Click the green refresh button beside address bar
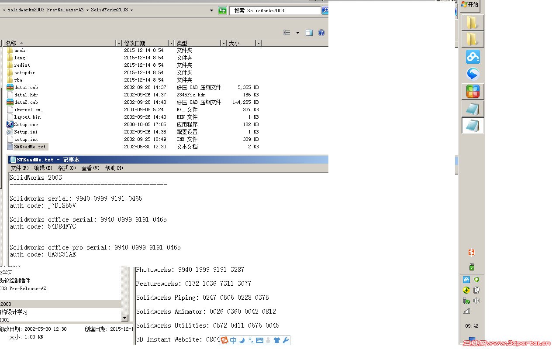559x349 pixels. pyautogui.click(x=222, y=10)
